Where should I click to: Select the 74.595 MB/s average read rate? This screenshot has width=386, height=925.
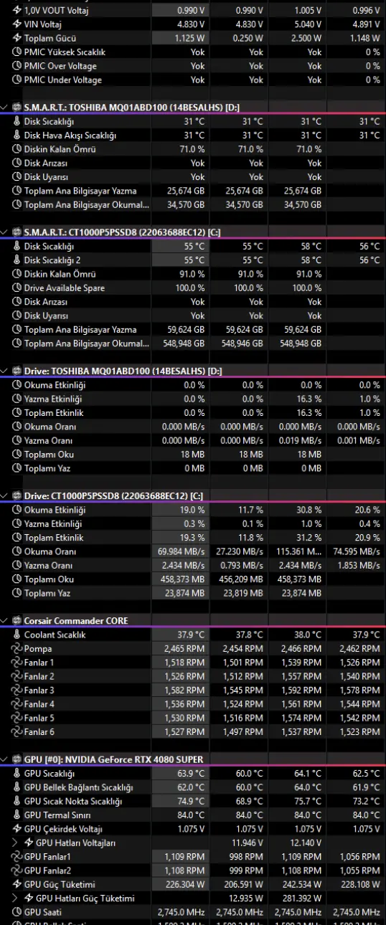(x=357, y=551)
